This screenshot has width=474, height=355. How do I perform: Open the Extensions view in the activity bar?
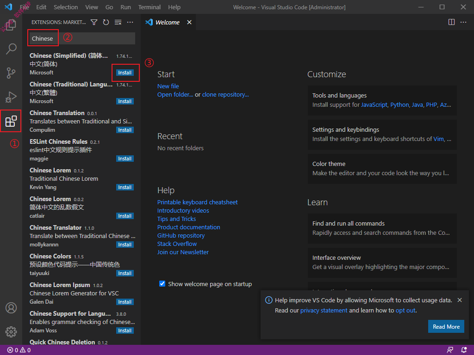tap(11, 121)
